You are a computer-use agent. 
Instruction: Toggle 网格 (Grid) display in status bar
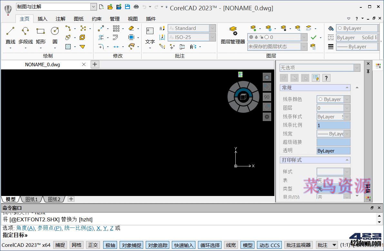(x=76, y=245)
